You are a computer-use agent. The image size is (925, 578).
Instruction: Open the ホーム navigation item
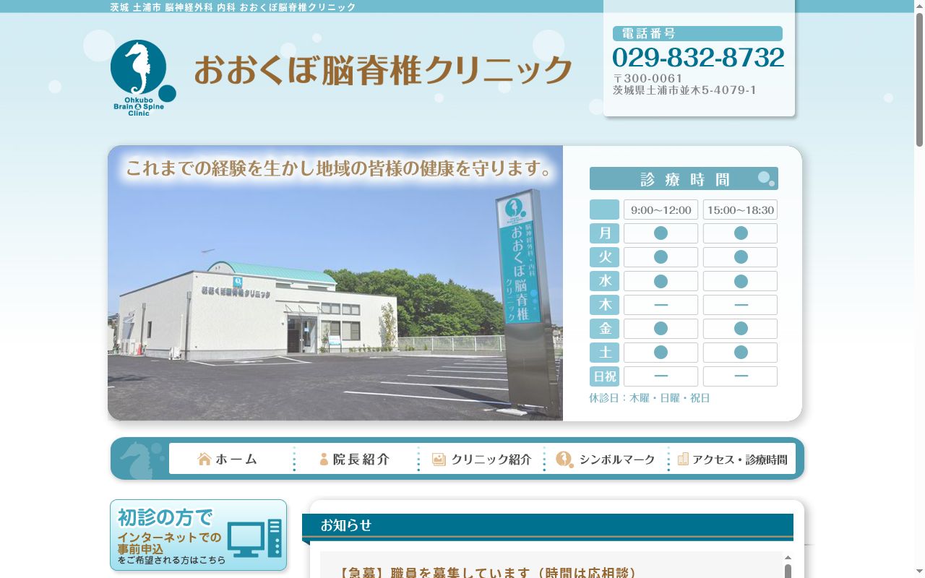tap(231, 459)
